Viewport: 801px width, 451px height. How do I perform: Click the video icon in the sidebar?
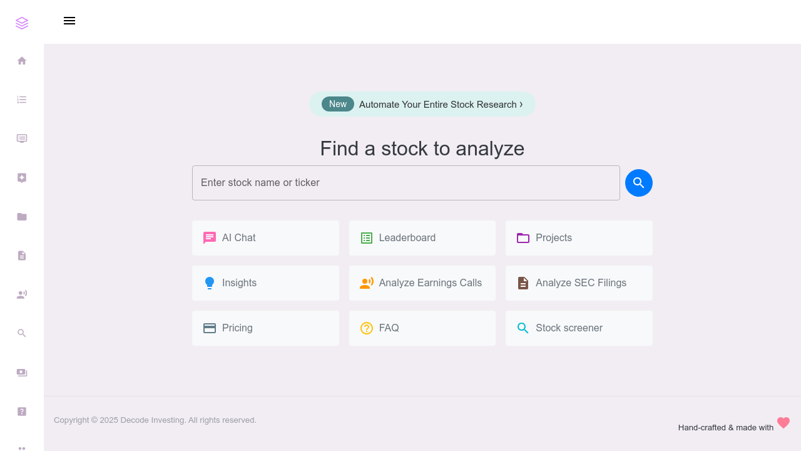coord(22,372)
